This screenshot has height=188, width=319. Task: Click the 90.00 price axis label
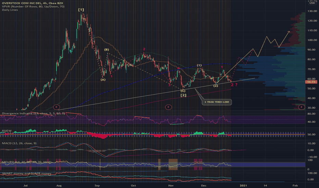click(312, 50)
